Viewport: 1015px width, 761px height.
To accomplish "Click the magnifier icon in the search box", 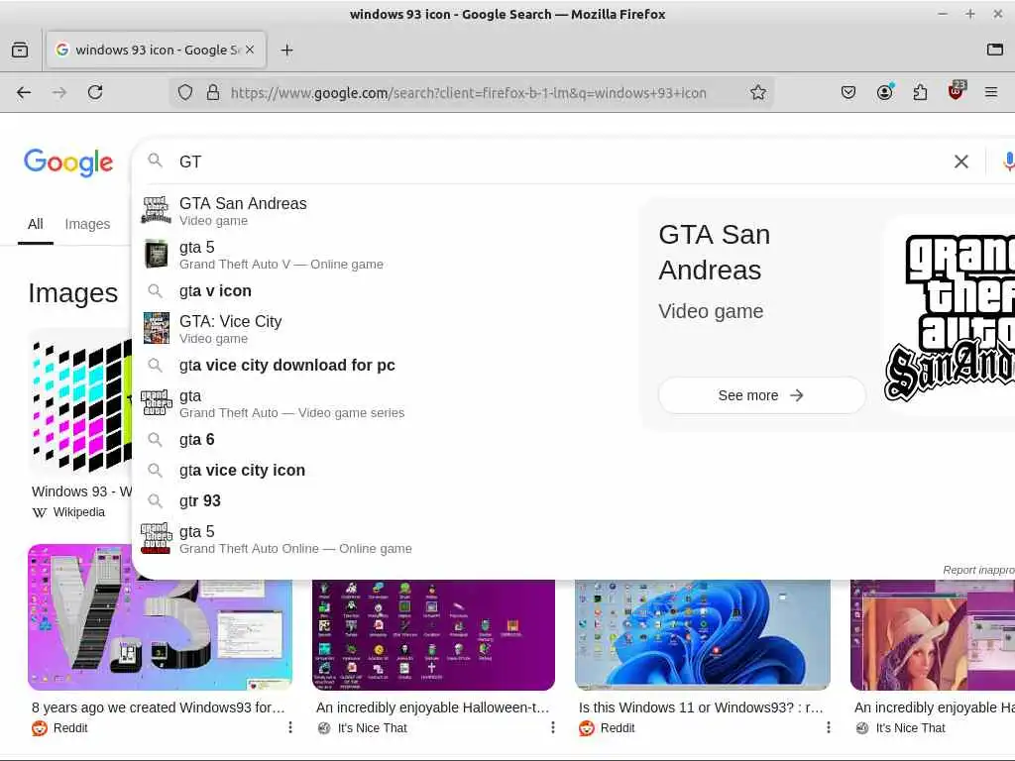I will [x=155, y=161].
